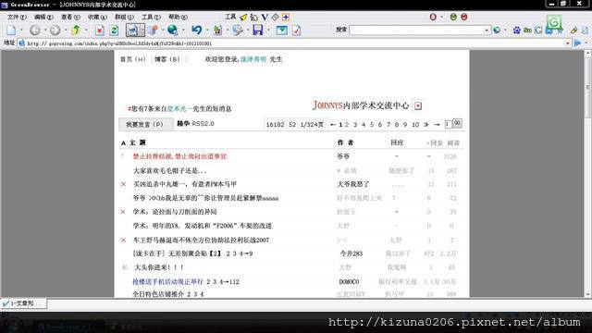The height and width of the screenshot is (333, 592).
Task: Click the red Opera-style O icon
Action: (x=433, y=17)
